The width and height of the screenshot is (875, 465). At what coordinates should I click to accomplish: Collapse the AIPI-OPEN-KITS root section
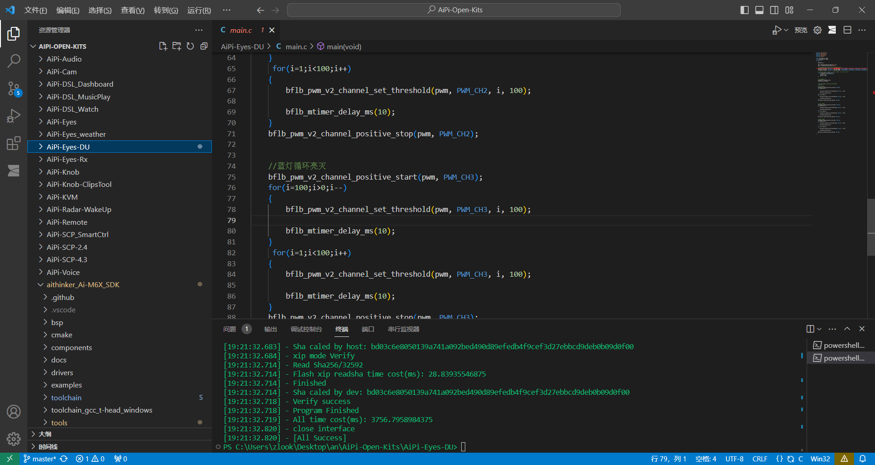[62, 46]
